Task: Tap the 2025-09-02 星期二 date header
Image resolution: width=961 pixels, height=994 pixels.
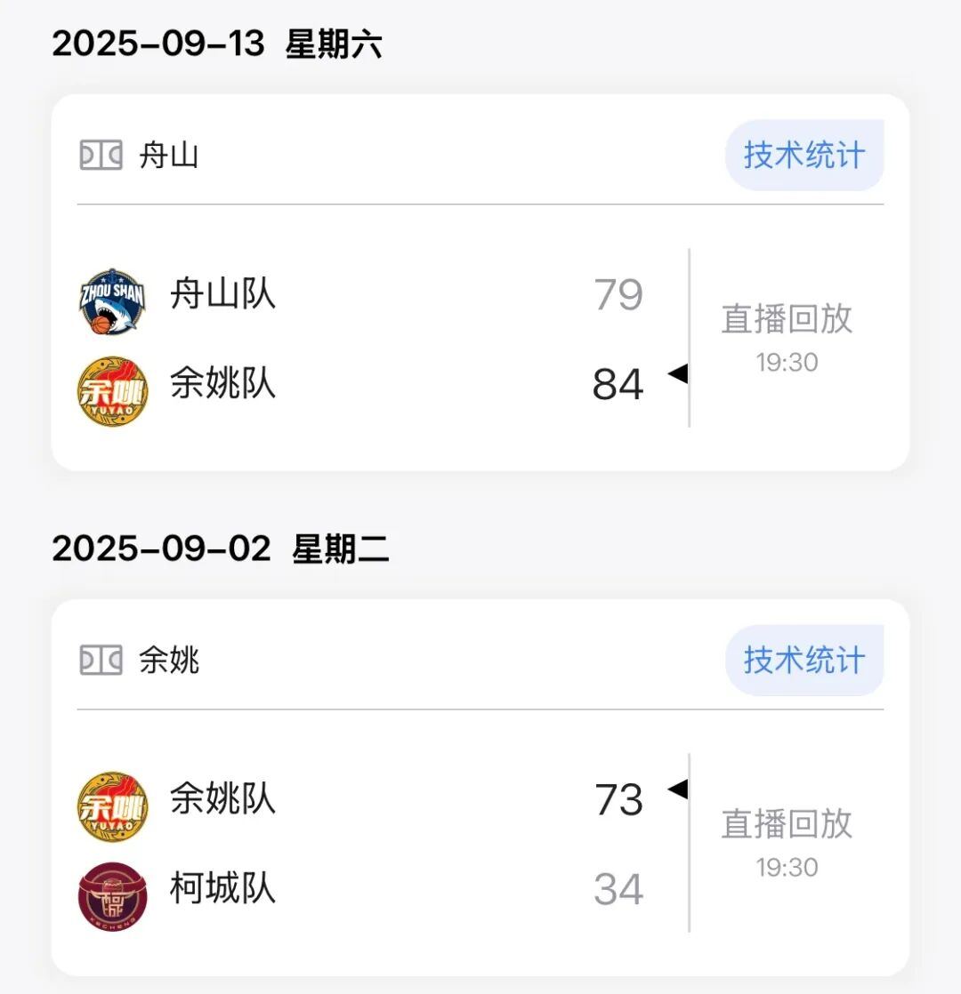Action: (x=221, y=549)
